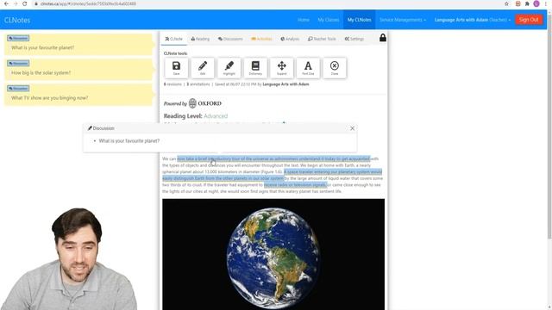Click the Sign Out button

click(x=529, y=20)
